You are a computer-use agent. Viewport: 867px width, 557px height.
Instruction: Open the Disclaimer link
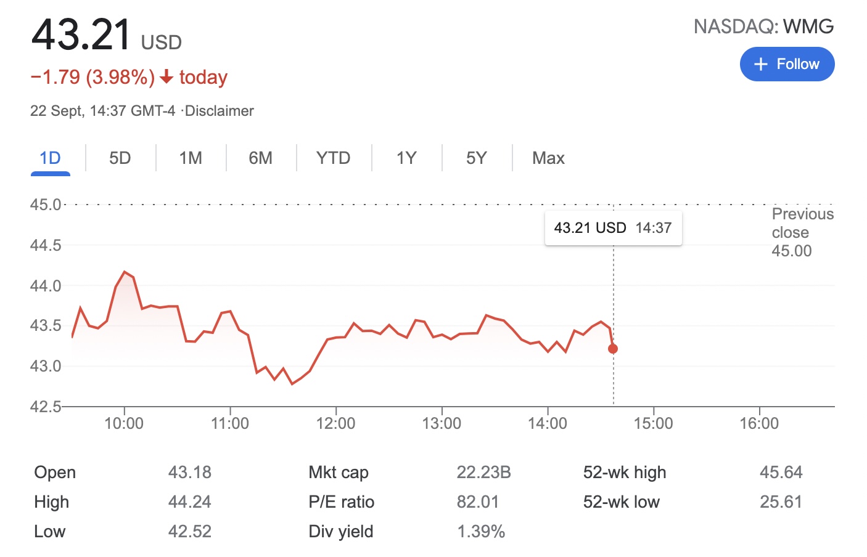point(220,111)
